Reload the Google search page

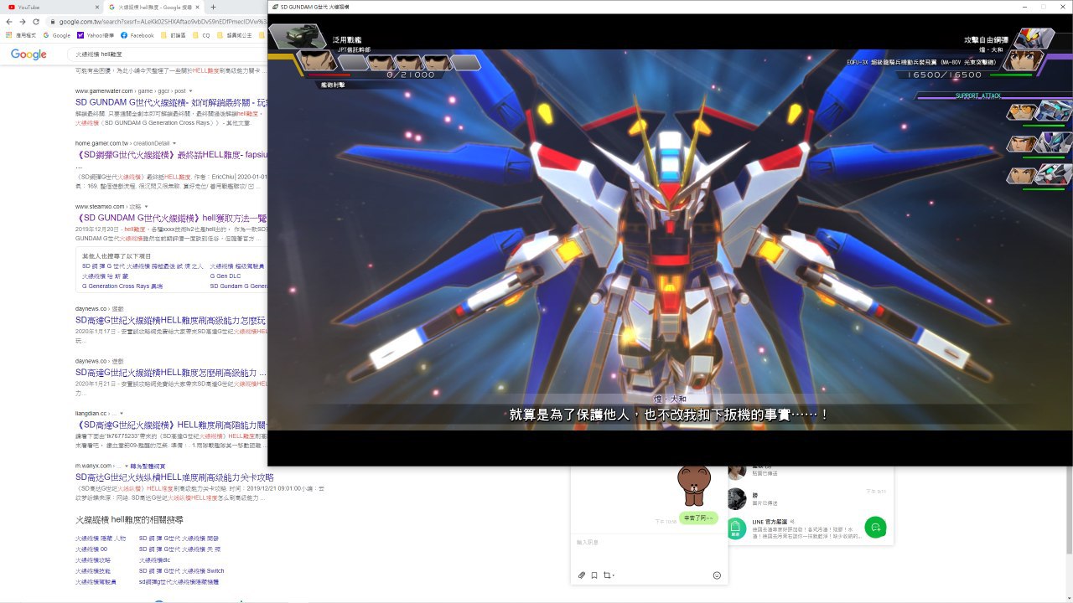click(36, 22)
